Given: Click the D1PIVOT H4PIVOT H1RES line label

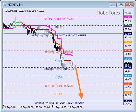Looking at the screenshot, I should click(70, 36).
